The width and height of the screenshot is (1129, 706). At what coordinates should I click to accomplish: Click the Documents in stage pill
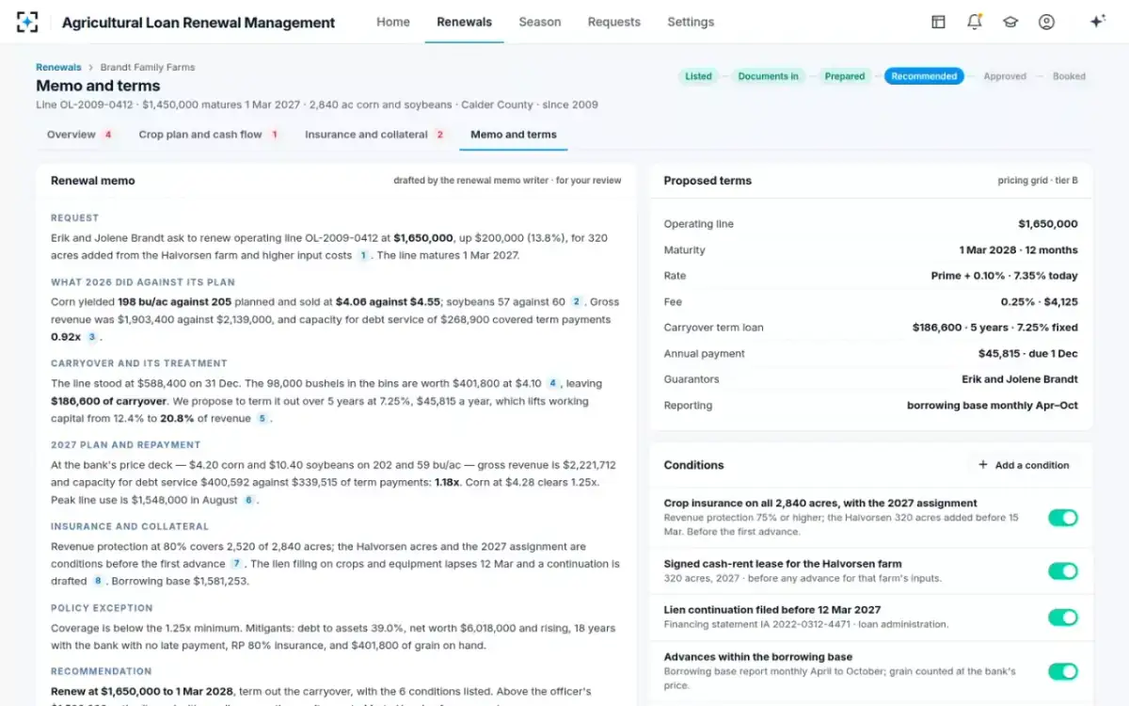[x=768, y=76]
